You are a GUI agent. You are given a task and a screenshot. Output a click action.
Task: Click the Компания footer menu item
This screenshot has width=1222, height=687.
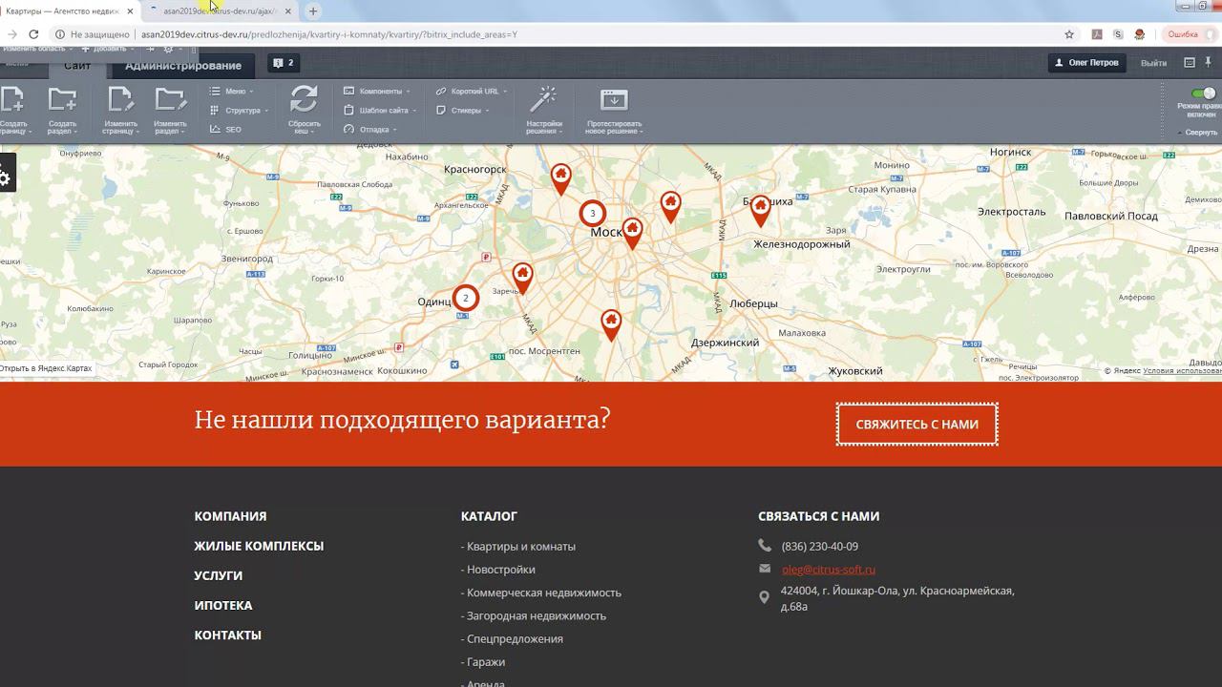click(230, 516)
